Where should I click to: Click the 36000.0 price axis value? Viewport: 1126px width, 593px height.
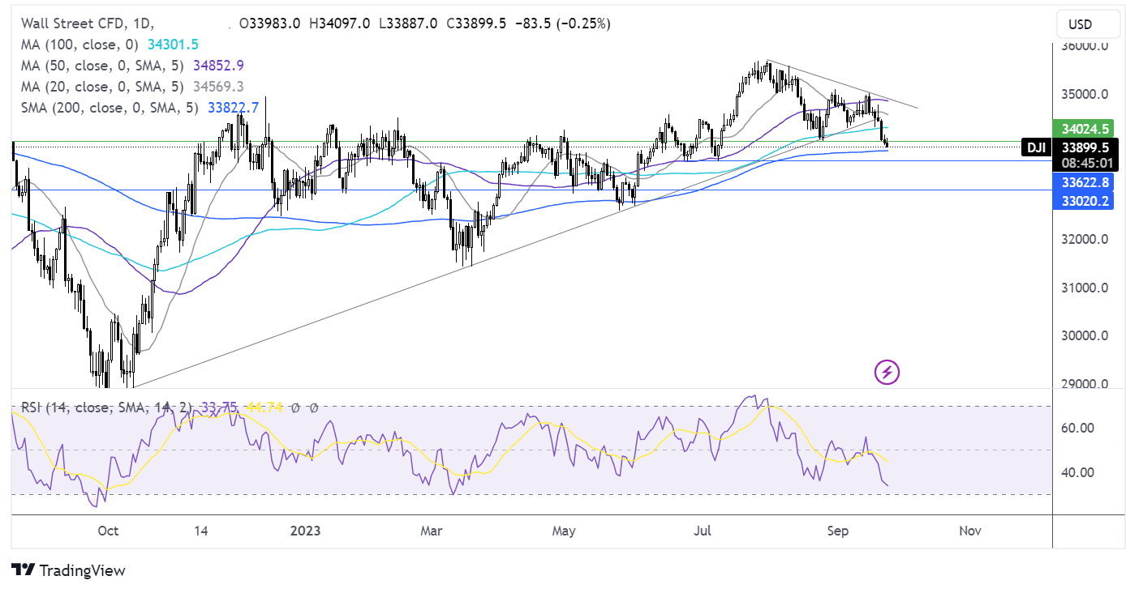click(x=1085, y=46)
